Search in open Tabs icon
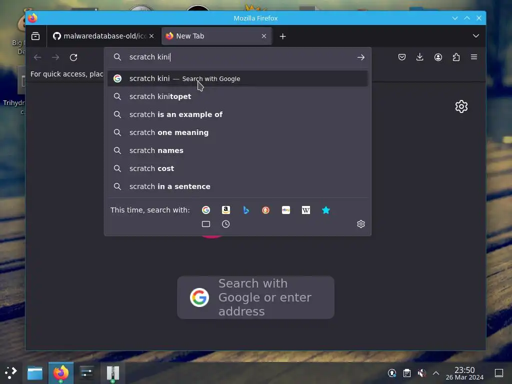Image resolution: width=512 pixels, height=384 pixels. [x=205, y=224]
